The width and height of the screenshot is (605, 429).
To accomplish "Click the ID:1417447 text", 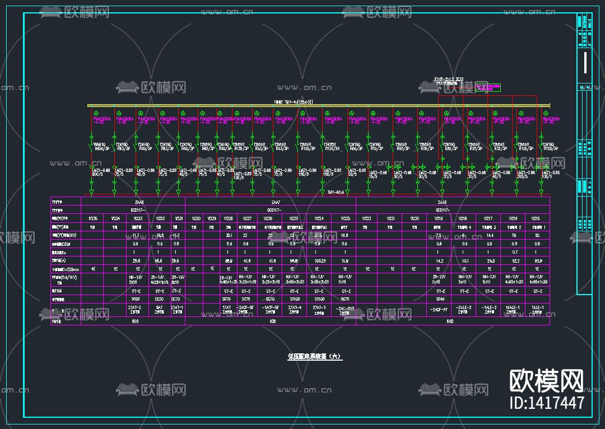I will pyautogui.click(x=546, y=402).
